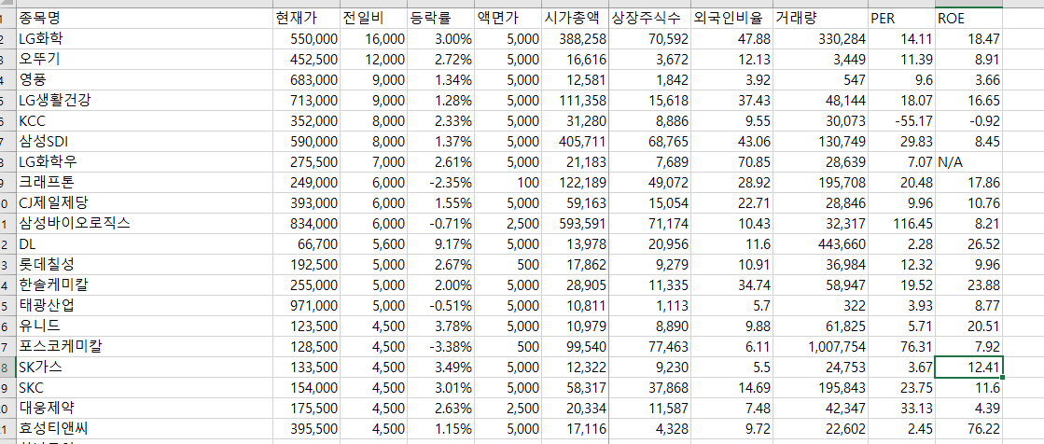This screenshot has height=444, width=1044.
Task: Select the 액면가 header cell
Action: click(x=508, y=18)
